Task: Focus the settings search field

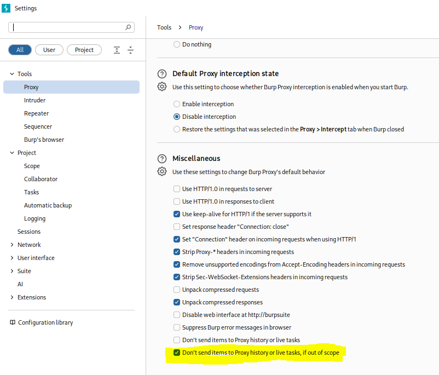Action: point(66,27)
